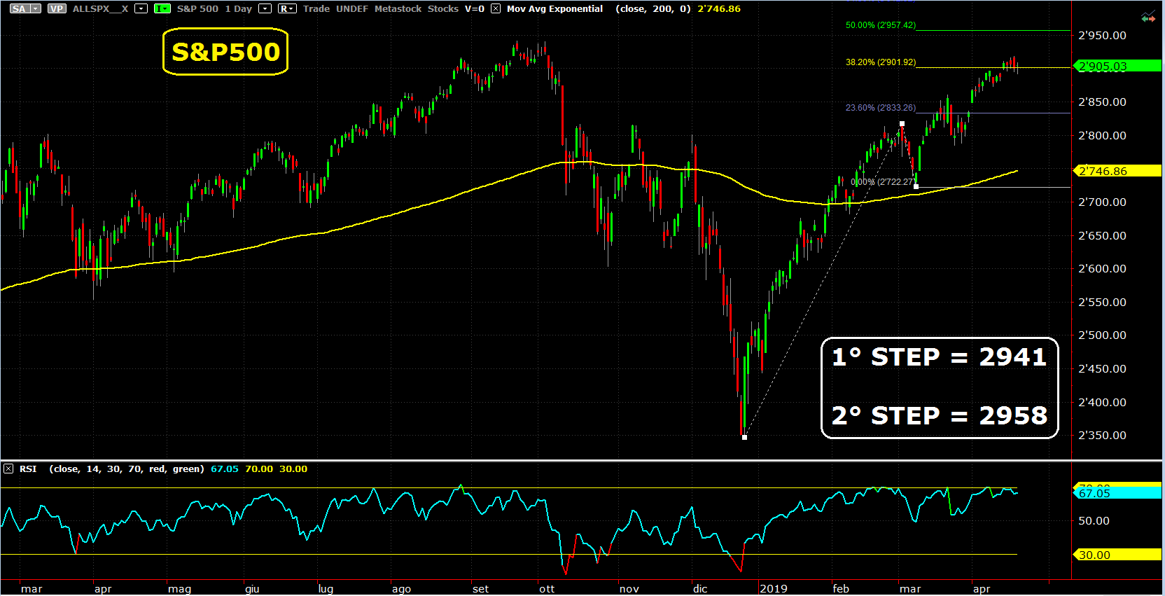Click the Metastock data source label

(x=398, y=9)
